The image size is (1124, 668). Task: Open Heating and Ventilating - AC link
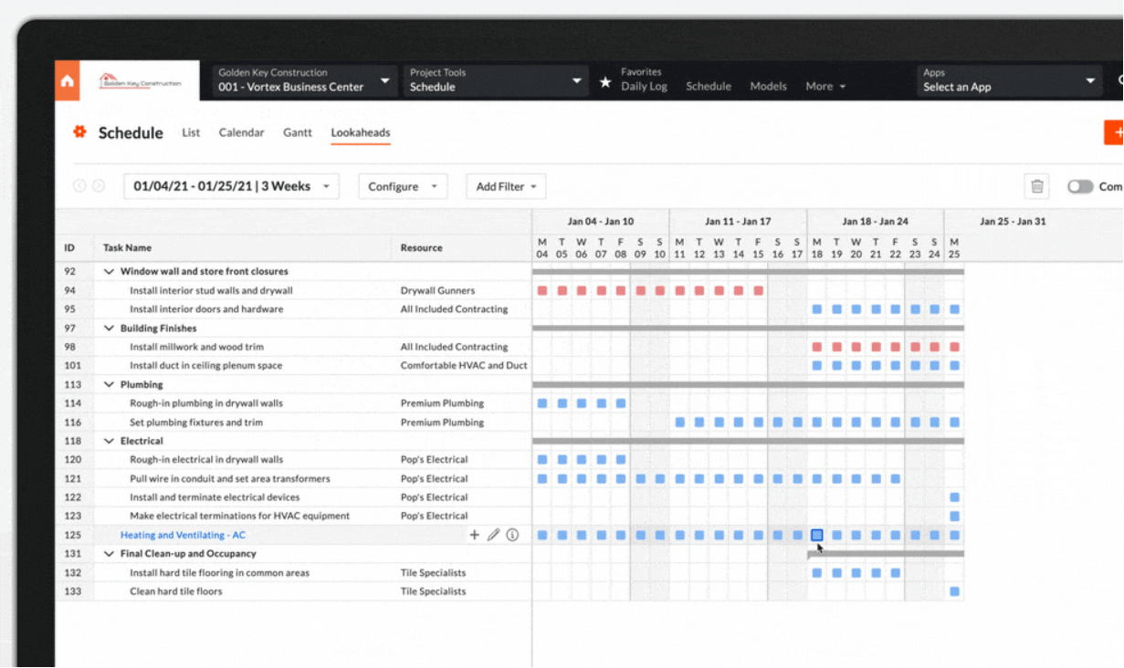pos(183,535)
